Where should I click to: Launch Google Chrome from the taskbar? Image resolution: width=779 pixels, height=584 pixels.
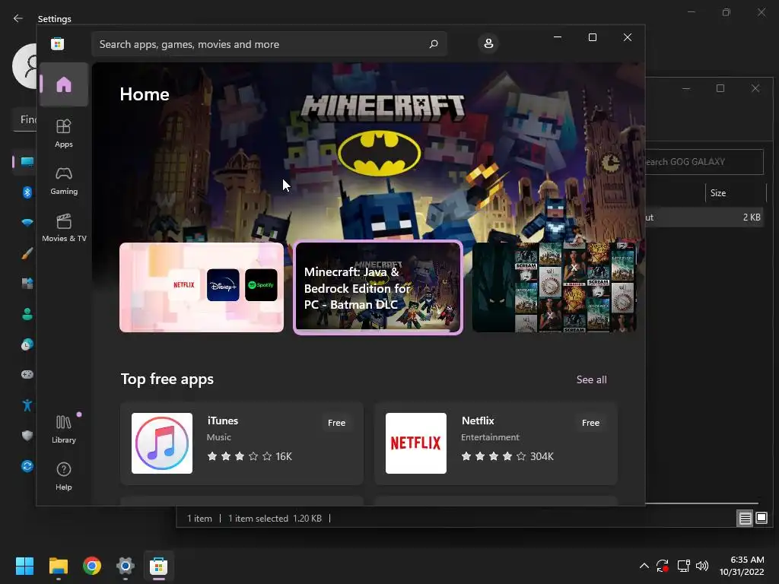tap(92, 566)
